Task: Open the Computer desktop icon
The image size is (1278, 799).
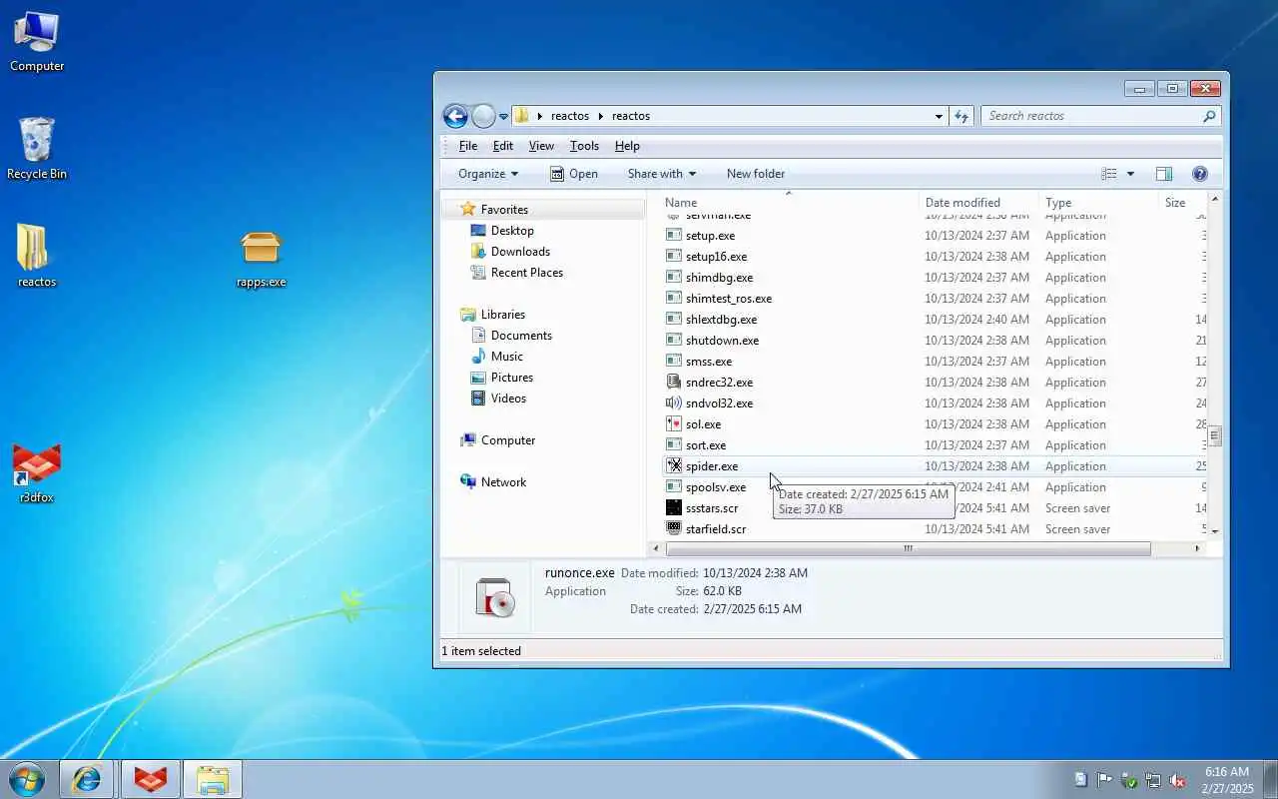Action: [37, 41]
